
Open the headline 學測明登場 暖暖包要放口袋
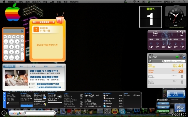click(44, 77)
